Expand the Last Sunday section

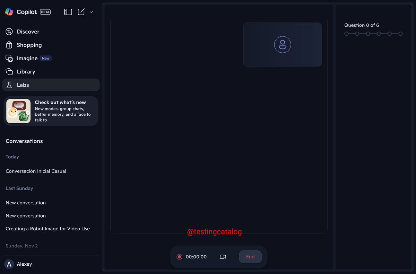click(19, 188)
